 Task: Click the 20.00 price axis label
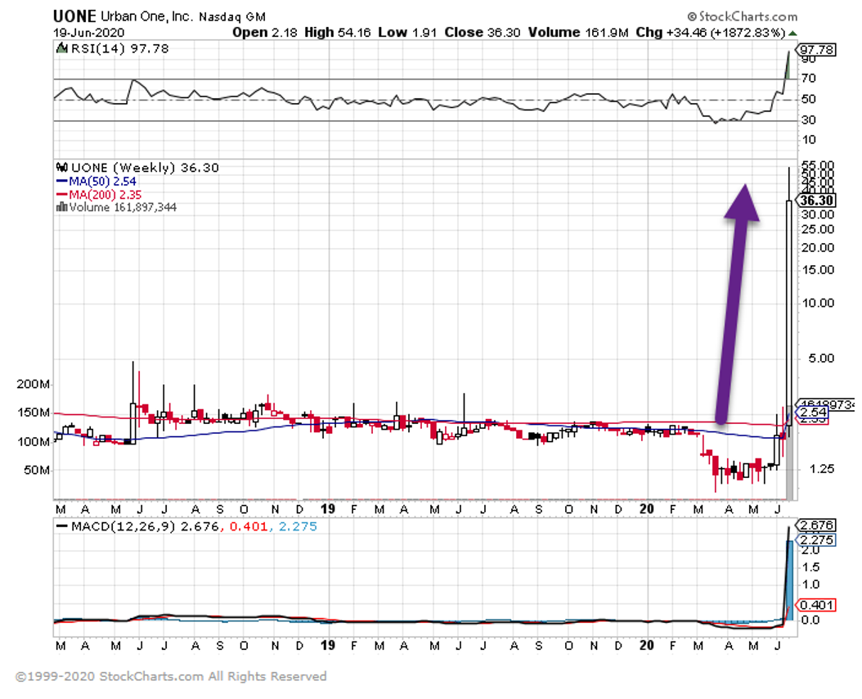(818, 248)
